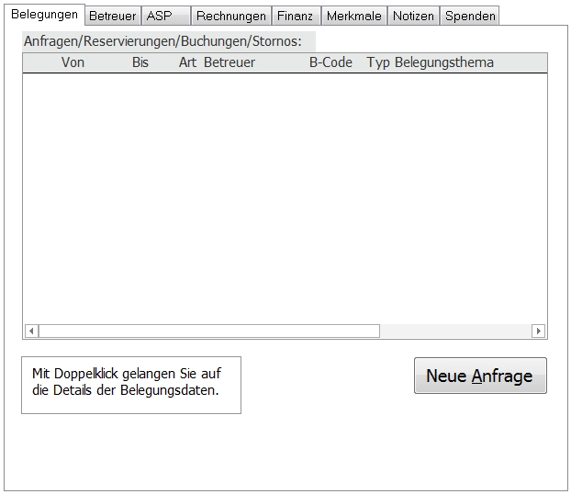Click the Betreuer column header in the list
This screenshot has height=494, width=571.
[230, 62]
